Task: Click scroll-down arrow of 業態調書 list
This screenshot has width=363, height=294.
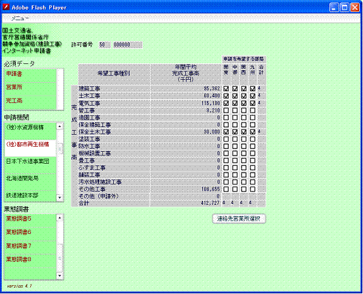Action: [x=59, y=276]
